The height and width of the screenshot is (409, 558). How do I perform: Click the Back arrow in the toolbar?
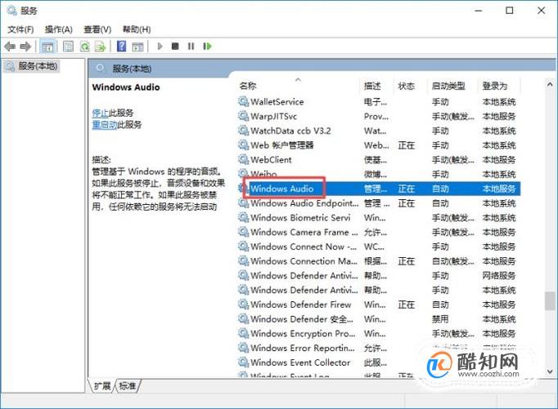[x=10, y=47]
